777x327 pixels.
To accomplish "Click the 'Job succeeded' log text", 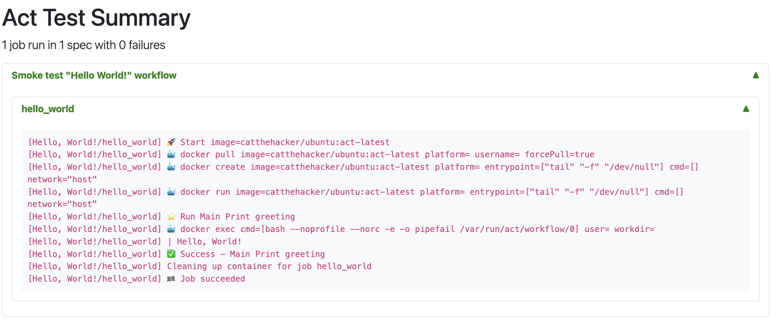I will click(213, 279).
